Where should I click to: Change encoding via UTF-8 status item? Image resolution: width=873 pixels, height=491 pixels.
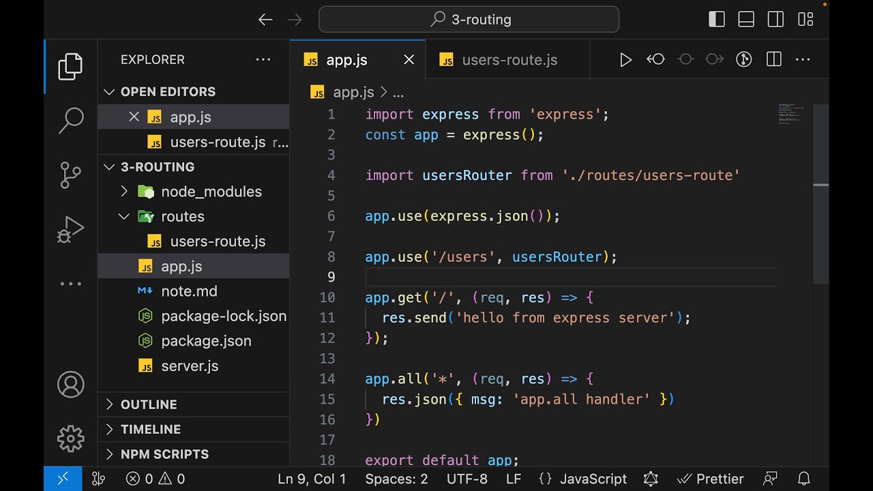[x=467, y=479]
